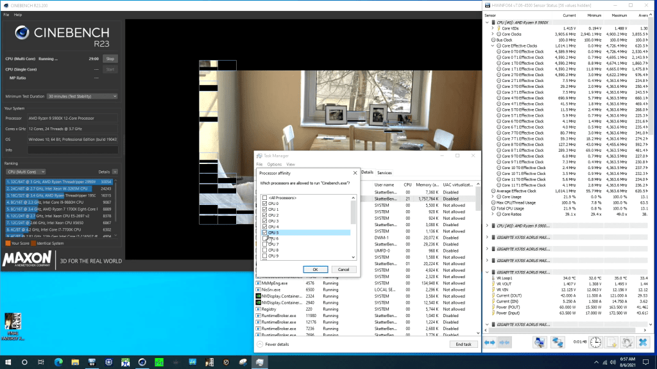Click Bus Clock sensor icon in HWiNFO
Screen dimensions: 657x369
point(493,40)
